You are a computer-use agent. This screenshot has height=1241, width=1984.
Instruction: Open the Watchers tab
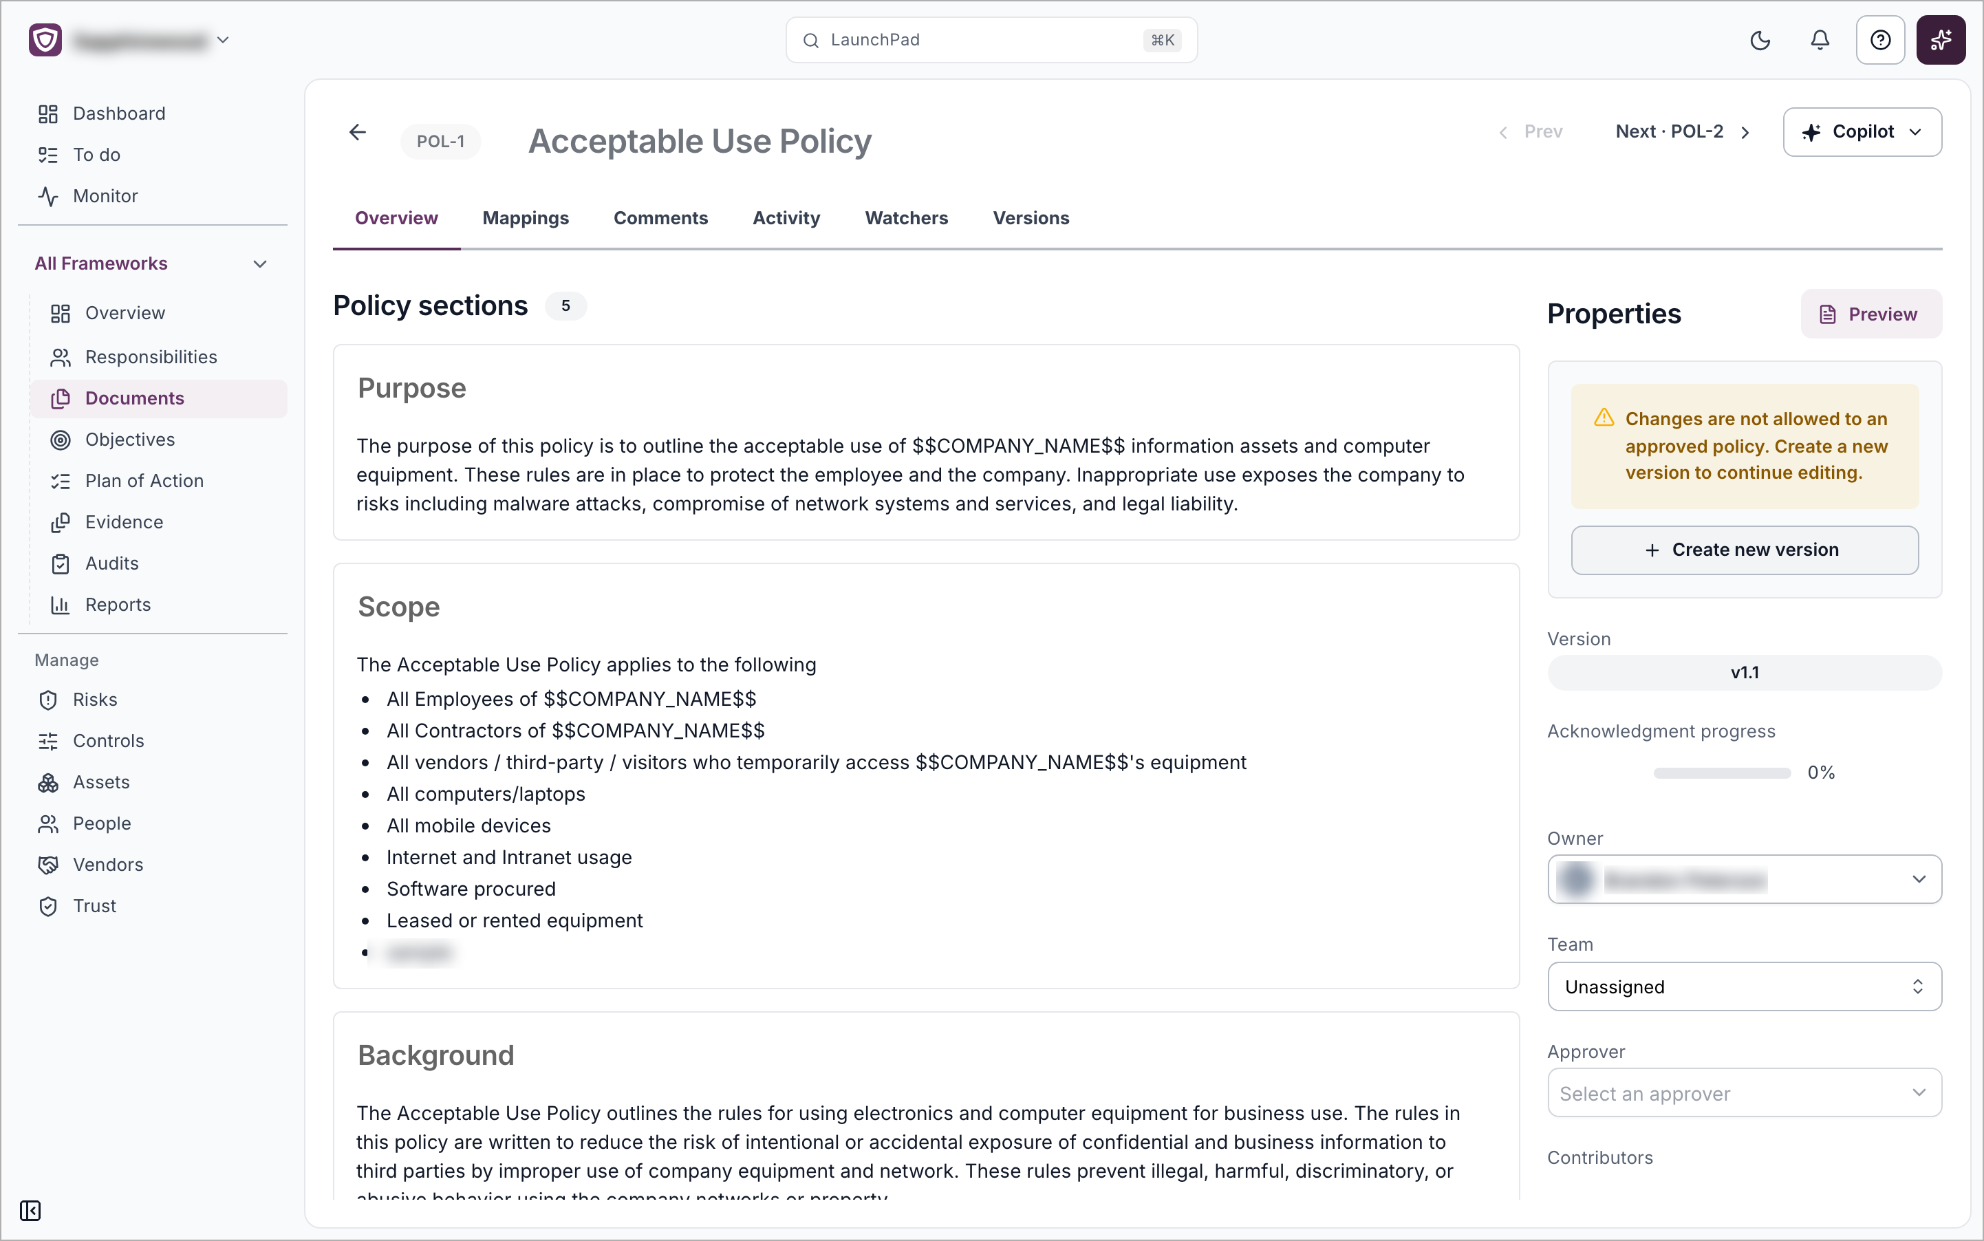tap(906, 217)
